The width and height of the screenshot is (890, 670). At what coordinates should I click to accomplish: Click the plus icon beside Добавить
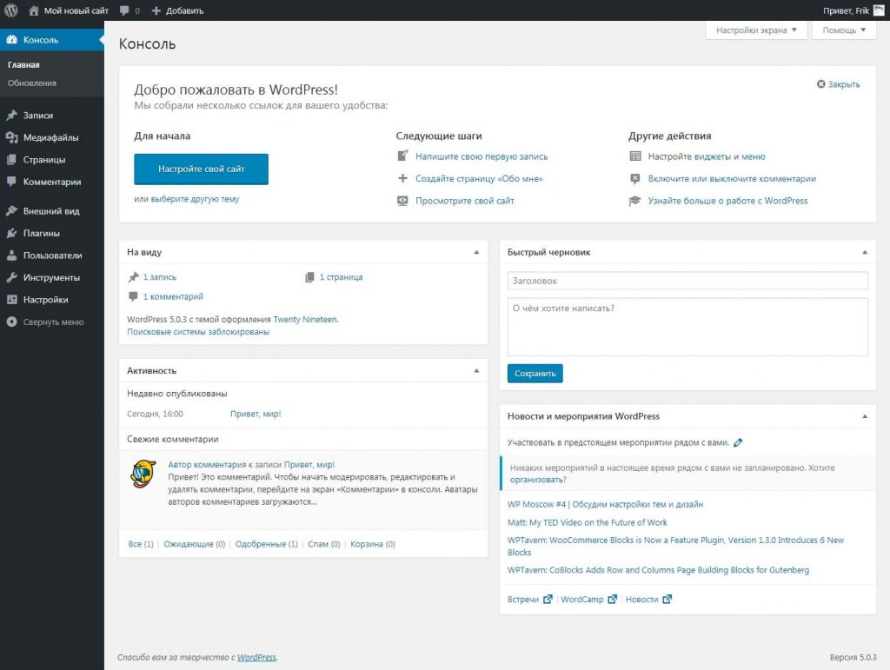click(x=156, y=10)
